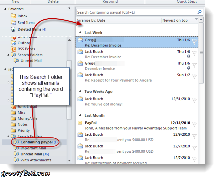Flag the Greg December Invoice email

pyautogui.click(x=195, y=65)
